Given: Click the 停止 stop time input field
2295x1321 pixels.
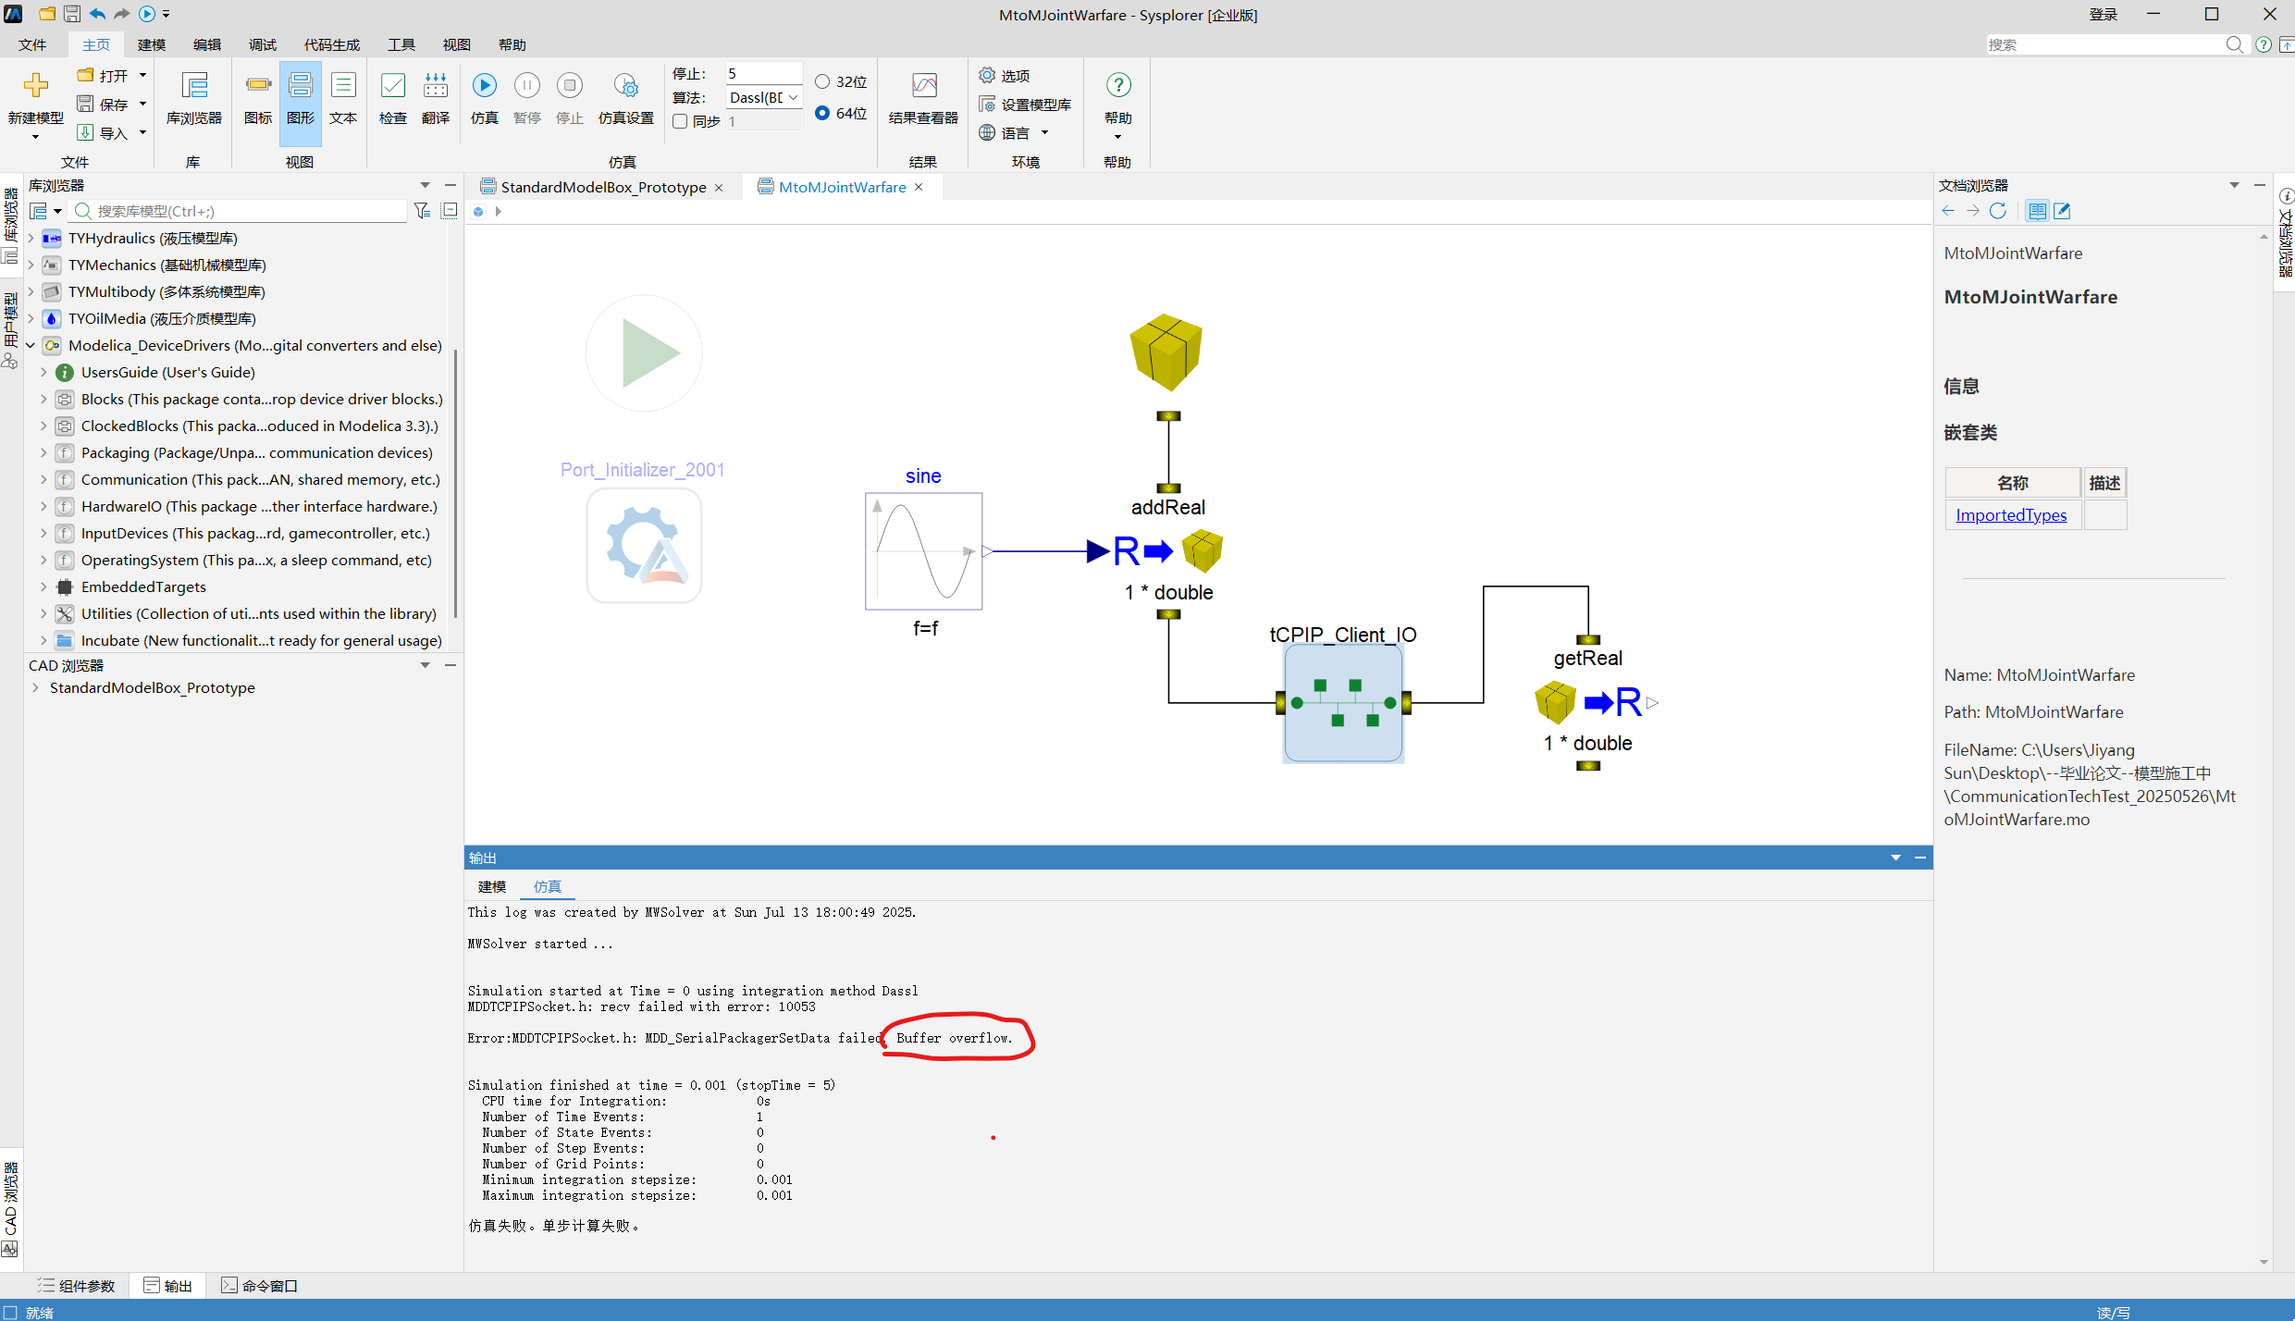Looking at the screenshot, I should (764, 73).
